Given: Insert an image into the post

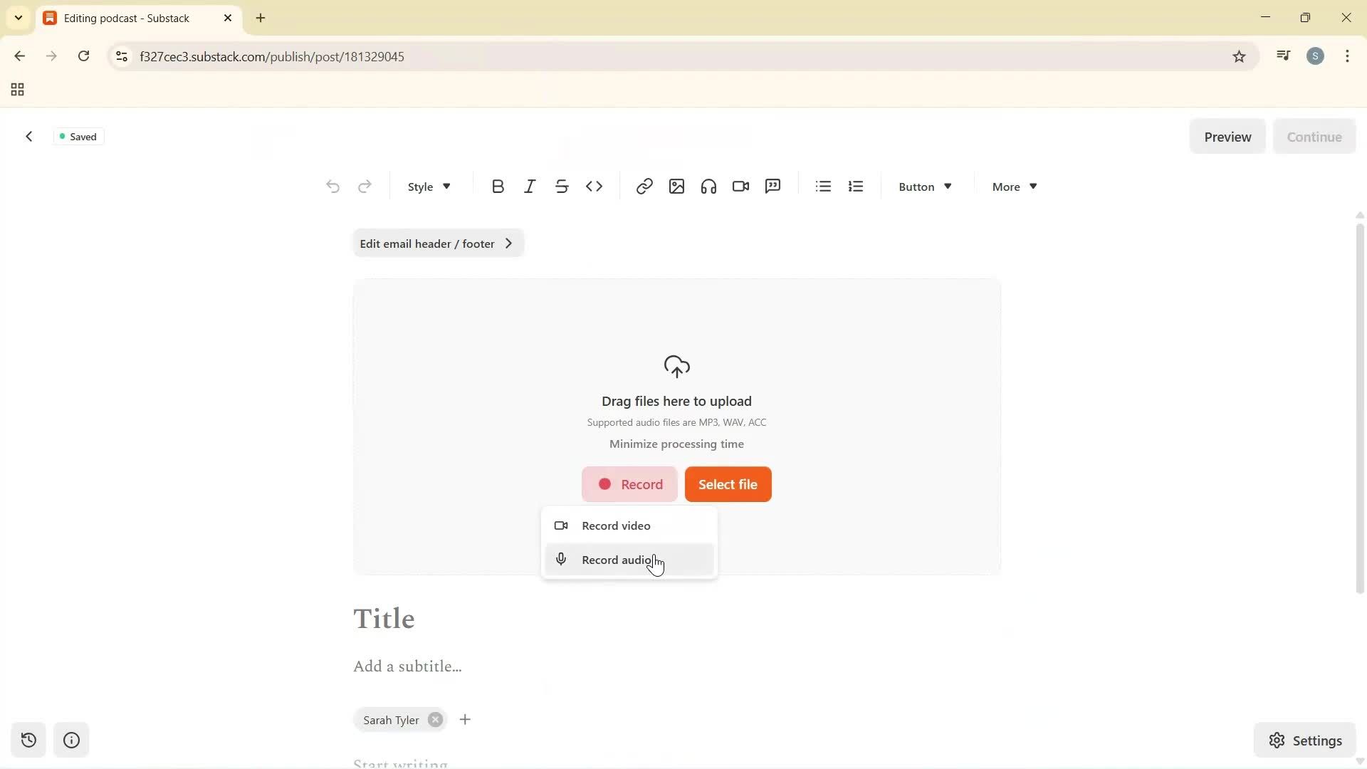Looking at the screenshot, I should (676, 186).
